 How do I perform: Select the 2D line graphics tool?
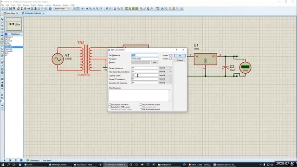[2, 66]
